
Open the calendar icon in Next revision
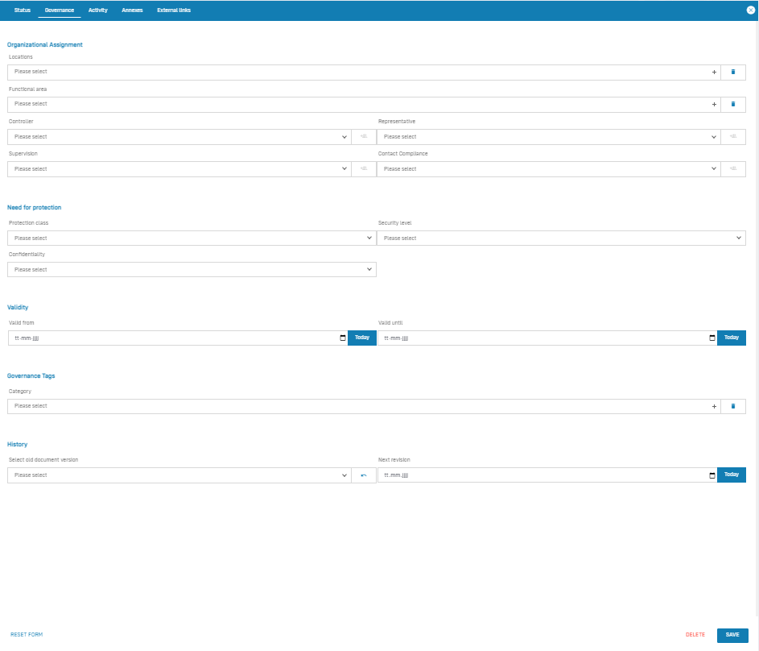pyautogui.click(x=712, y=475)
